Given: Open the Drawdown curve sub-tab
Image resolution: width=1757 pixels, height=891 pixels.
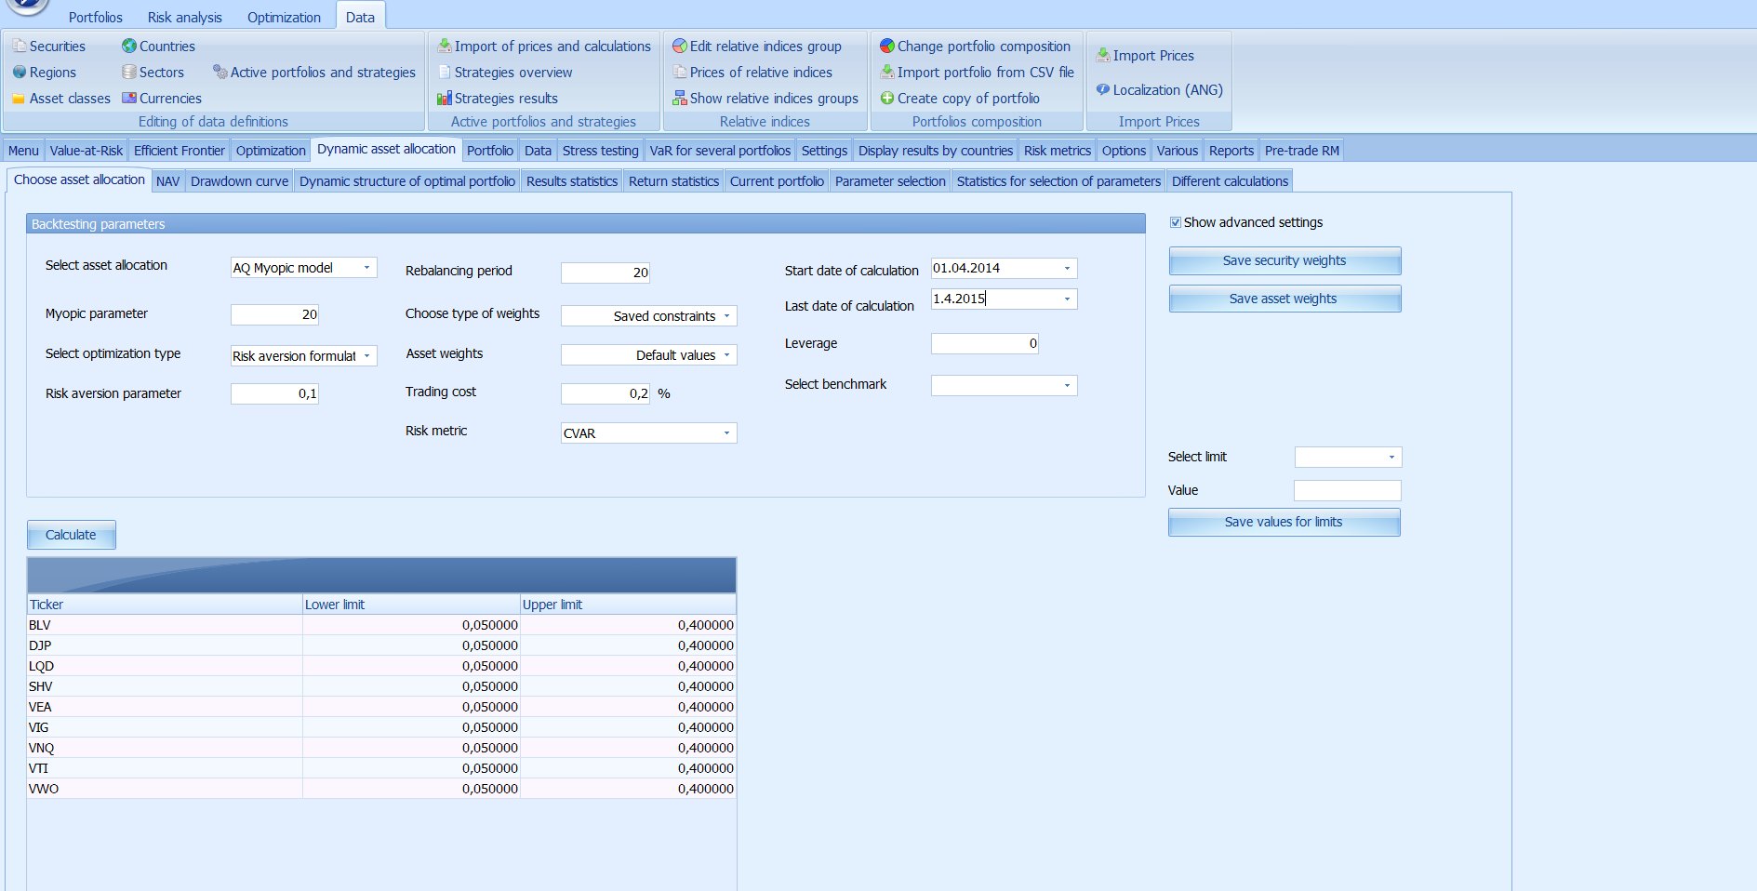Looking at the screenshot, I should click(x=240, y=181).
